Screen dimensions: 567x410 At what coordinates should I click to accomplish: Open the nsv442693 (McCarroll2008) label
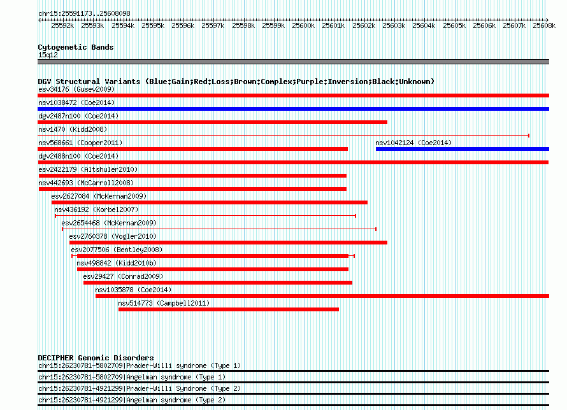[x=86, y=183]
